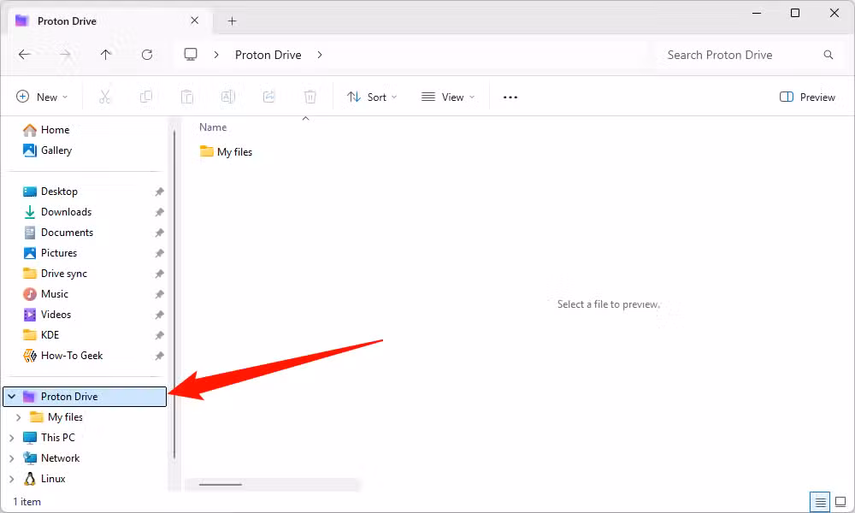The width and height of the screenshot is (855, 513).
Task: Go up one folder level
Action: click(106, 55)
